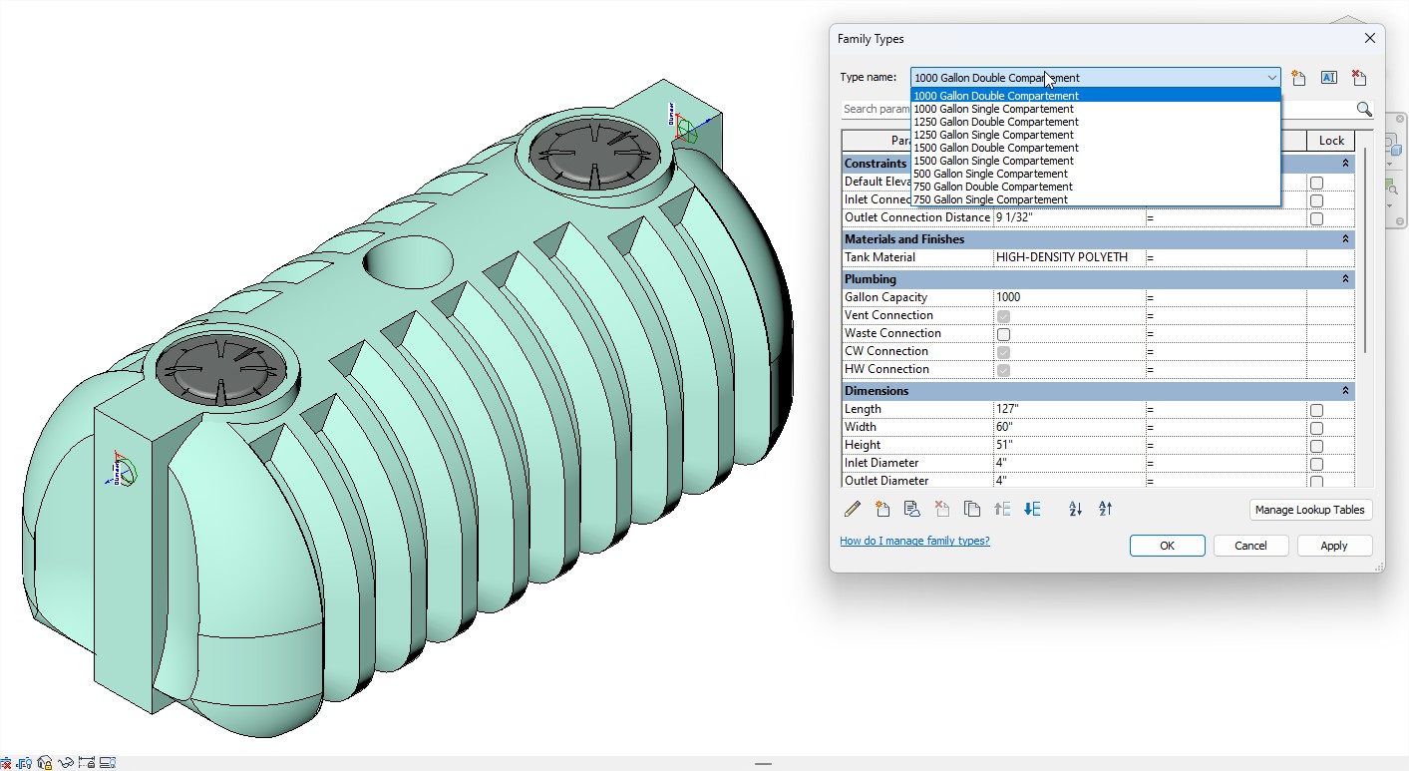Choose 500 Gallon Single Compartement type
Image resolution: width=1409 pixels, height=771 pixels.
point(1095,174)
